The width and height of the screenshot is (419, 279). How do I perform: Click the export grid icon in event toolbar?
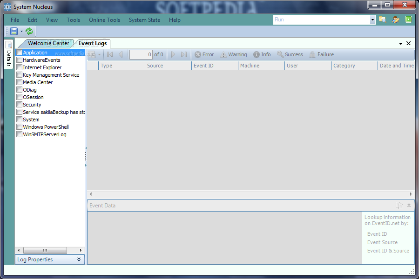[92, 54]
